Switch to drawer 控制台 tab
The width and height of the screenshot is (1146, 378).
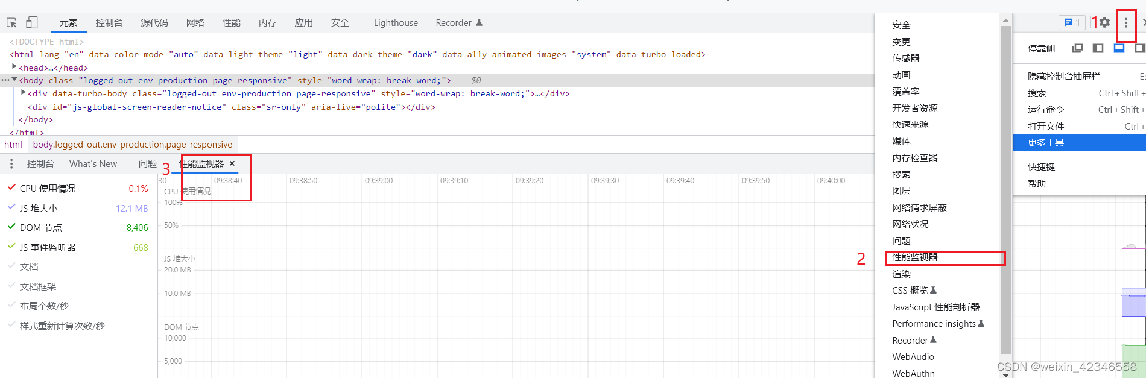[40, 164]
